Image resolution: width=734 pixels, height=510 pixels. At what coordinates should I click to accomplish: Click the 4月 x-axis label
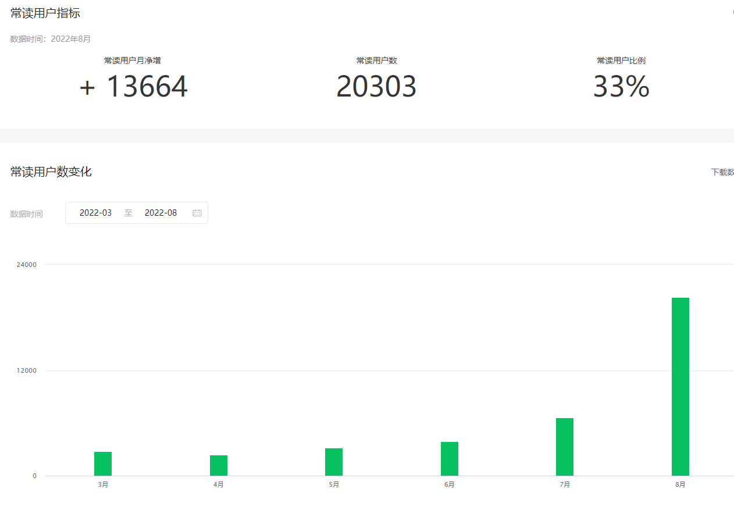pos(219,484)
